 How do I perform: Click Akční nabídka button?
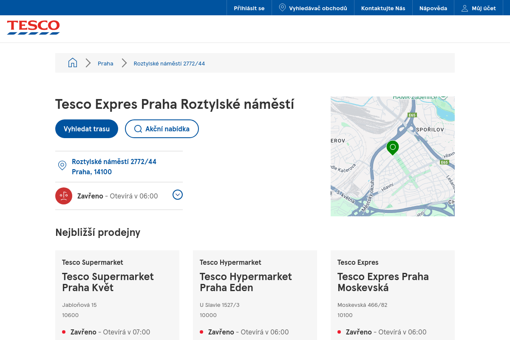click(162, 129)
